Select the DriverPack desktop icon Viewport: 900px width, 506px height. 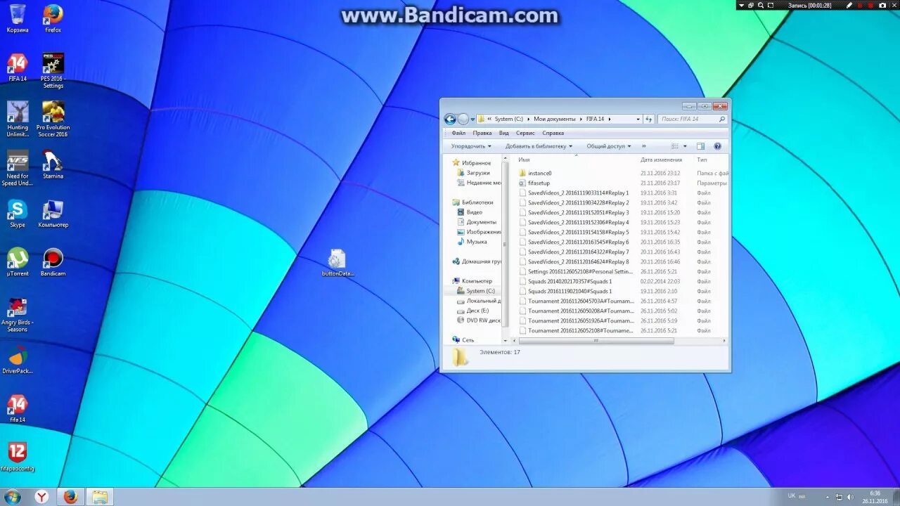18,360
